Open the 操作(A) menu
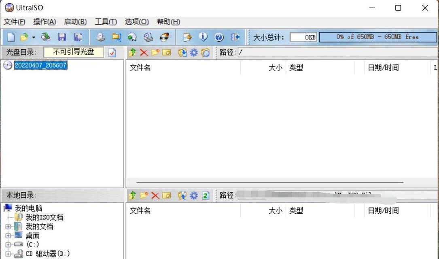The height and width of the screenshot is (259, 439). click(45, 22)
